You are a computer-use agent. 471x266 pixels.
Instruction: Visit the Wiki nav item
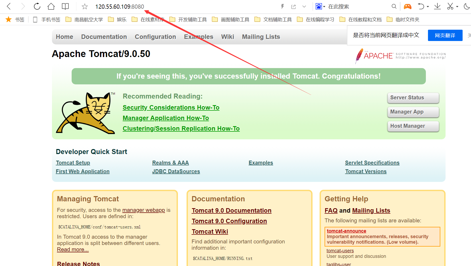(227, 37)
